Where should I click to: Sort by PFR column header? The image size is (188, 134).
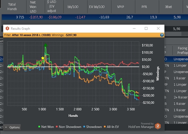point(144,7)
